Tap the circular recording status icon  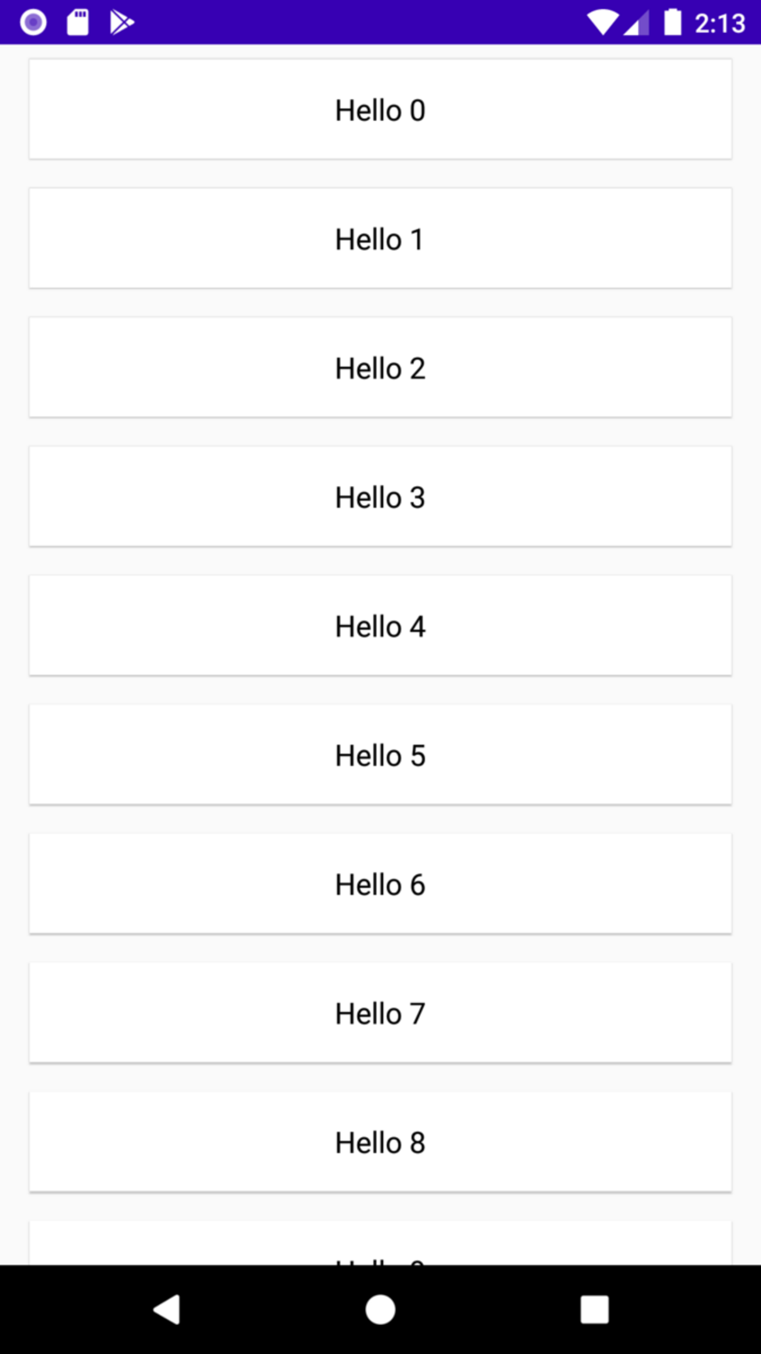33,22
